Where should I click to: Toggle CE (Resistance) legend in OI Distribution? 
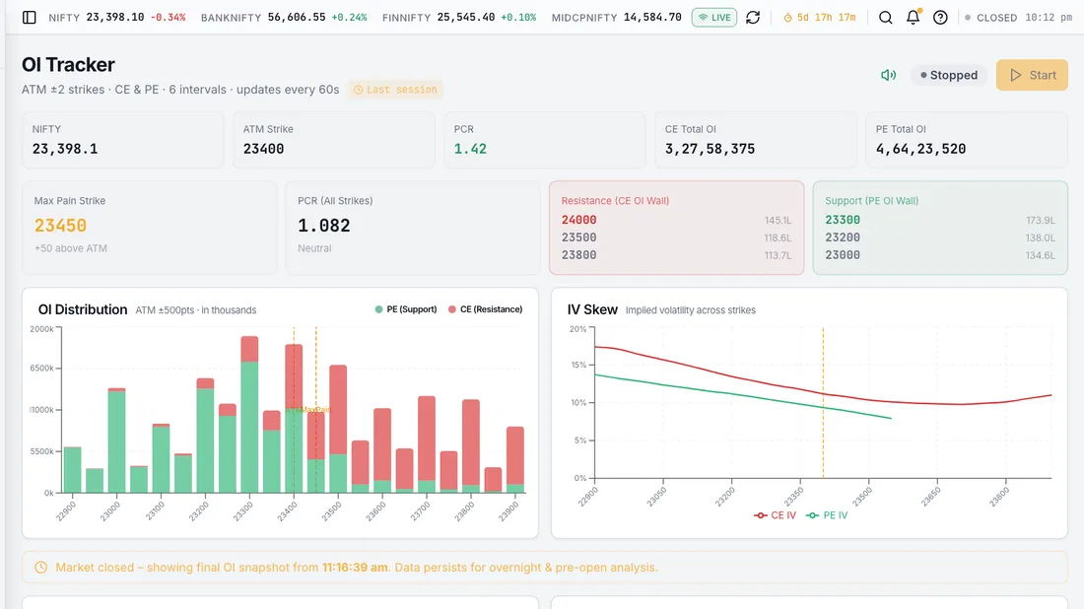click(485, 309)
